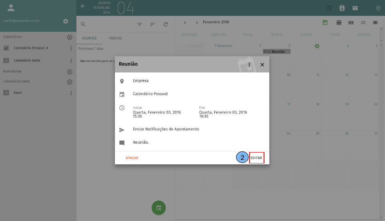385x221 pixels.
Task: Open Reunião dialog more options menu
Action: [x=249, y=64]
